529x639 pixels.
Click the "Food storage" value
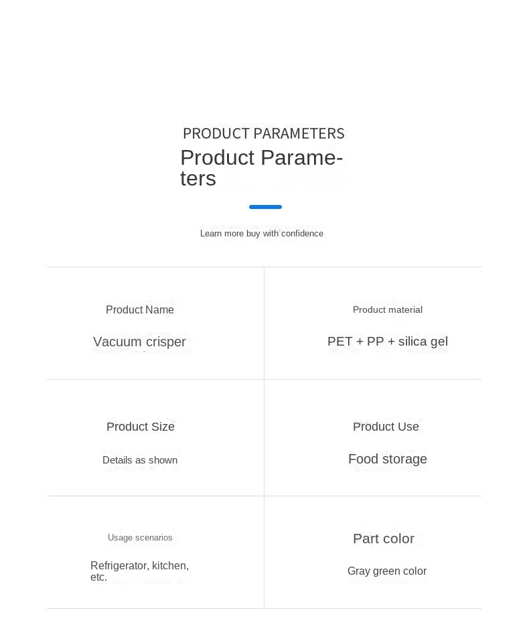coord(387,459)
